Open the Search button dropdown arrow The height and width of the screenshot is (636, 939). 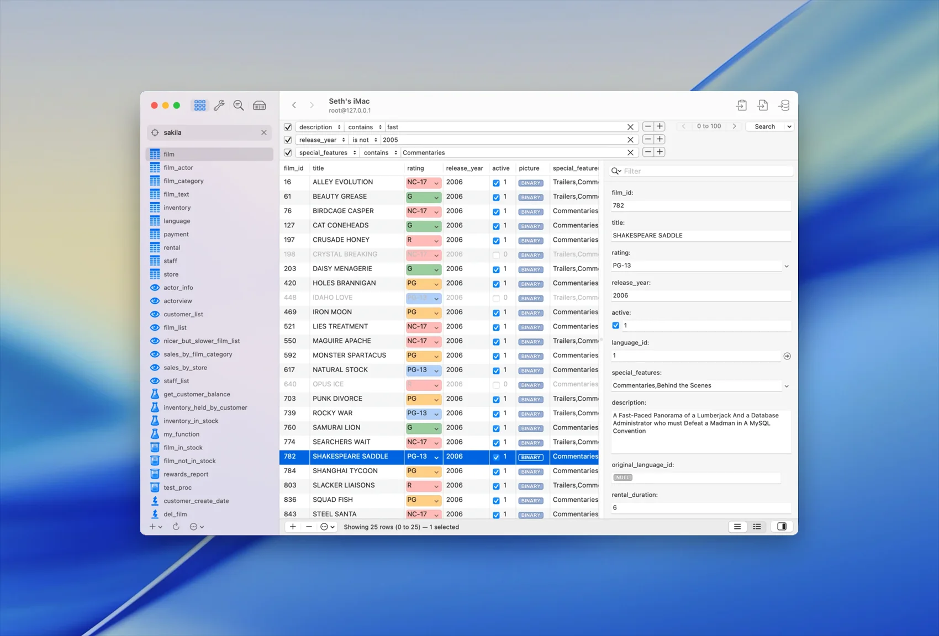point(789,126)
